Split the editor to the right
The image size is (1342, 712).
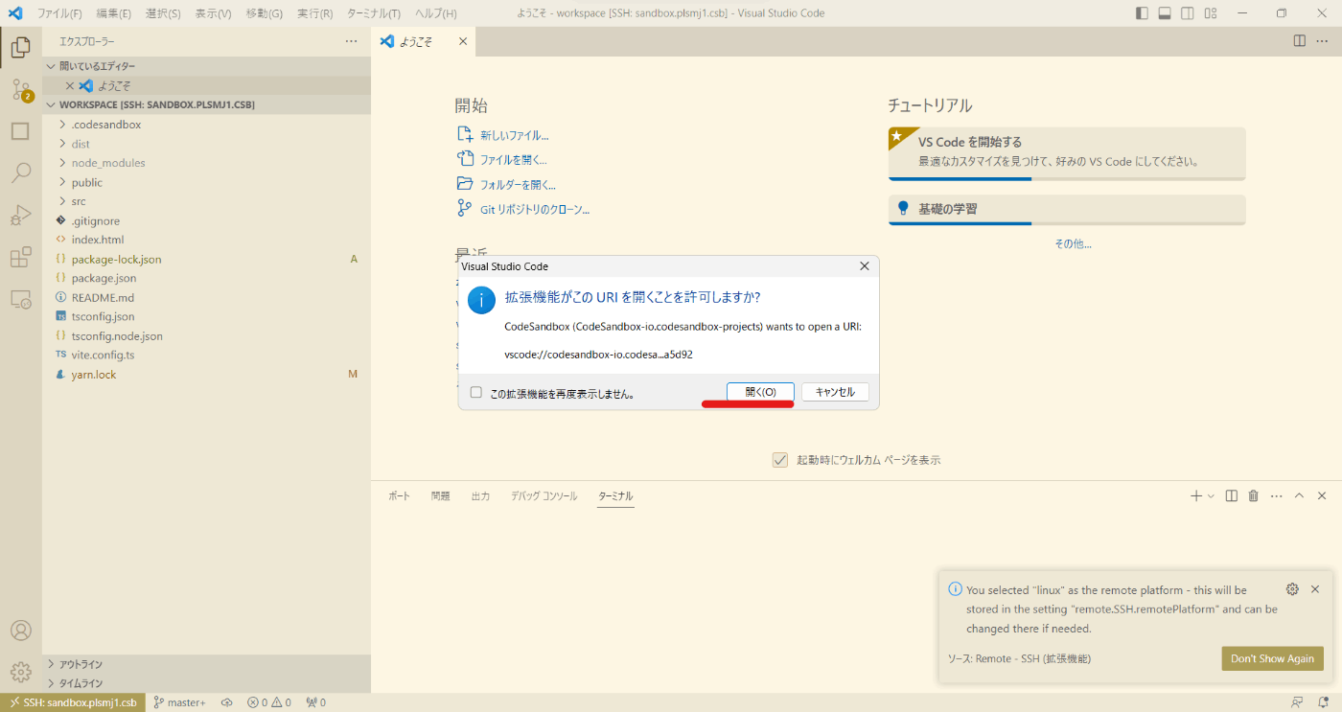pos(1299,41)
